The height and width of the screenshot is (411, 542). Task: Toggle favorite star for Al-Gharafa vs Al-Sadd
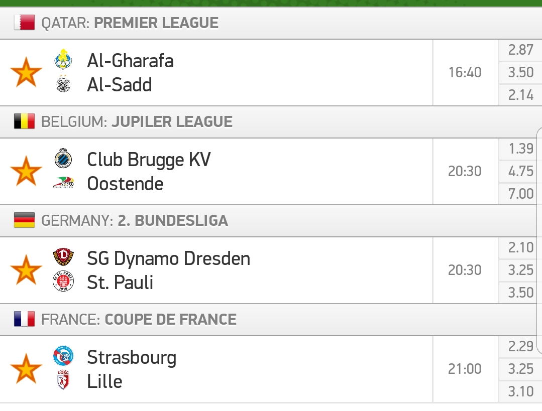coord(26,72)
